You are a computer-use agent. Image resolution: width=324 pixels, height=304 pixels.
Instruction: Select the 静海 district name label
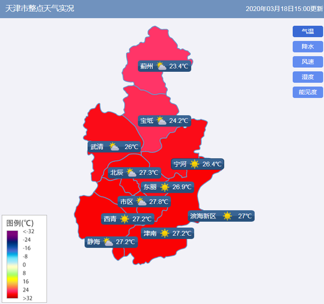tap(94, 242)
